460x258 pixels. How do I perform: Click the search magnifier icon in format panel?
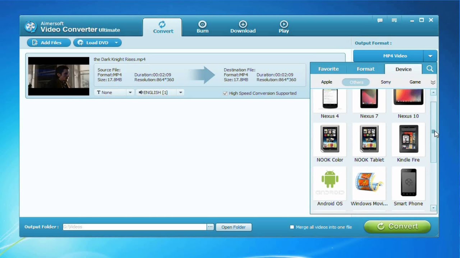pyautogui.click(x=430, y=69)
